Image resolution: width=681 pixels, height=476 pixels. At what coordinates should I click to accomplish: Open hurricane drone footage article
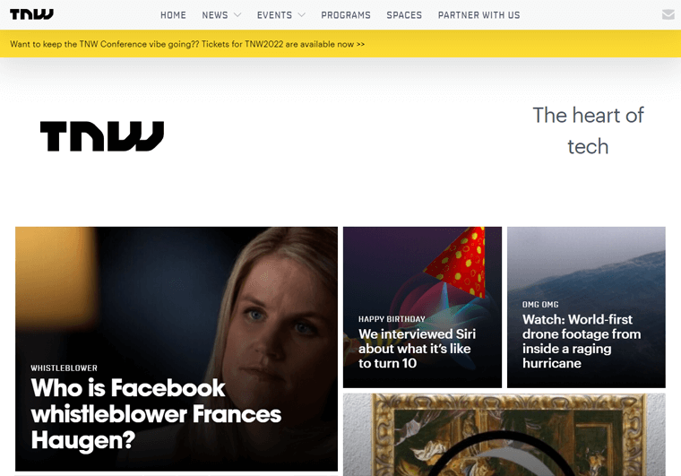[582, 341]
